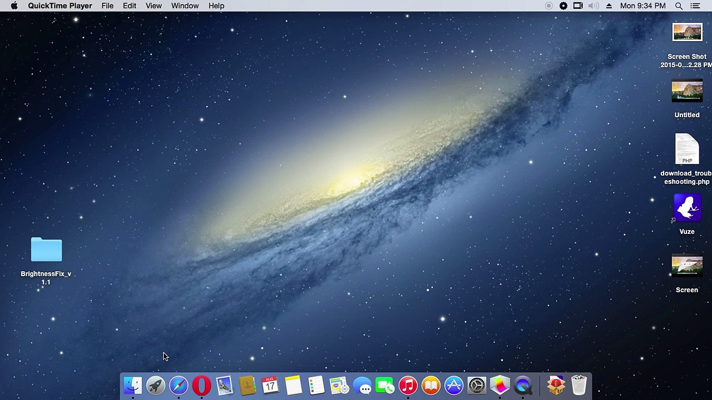Open the File menu

(107, 6)
